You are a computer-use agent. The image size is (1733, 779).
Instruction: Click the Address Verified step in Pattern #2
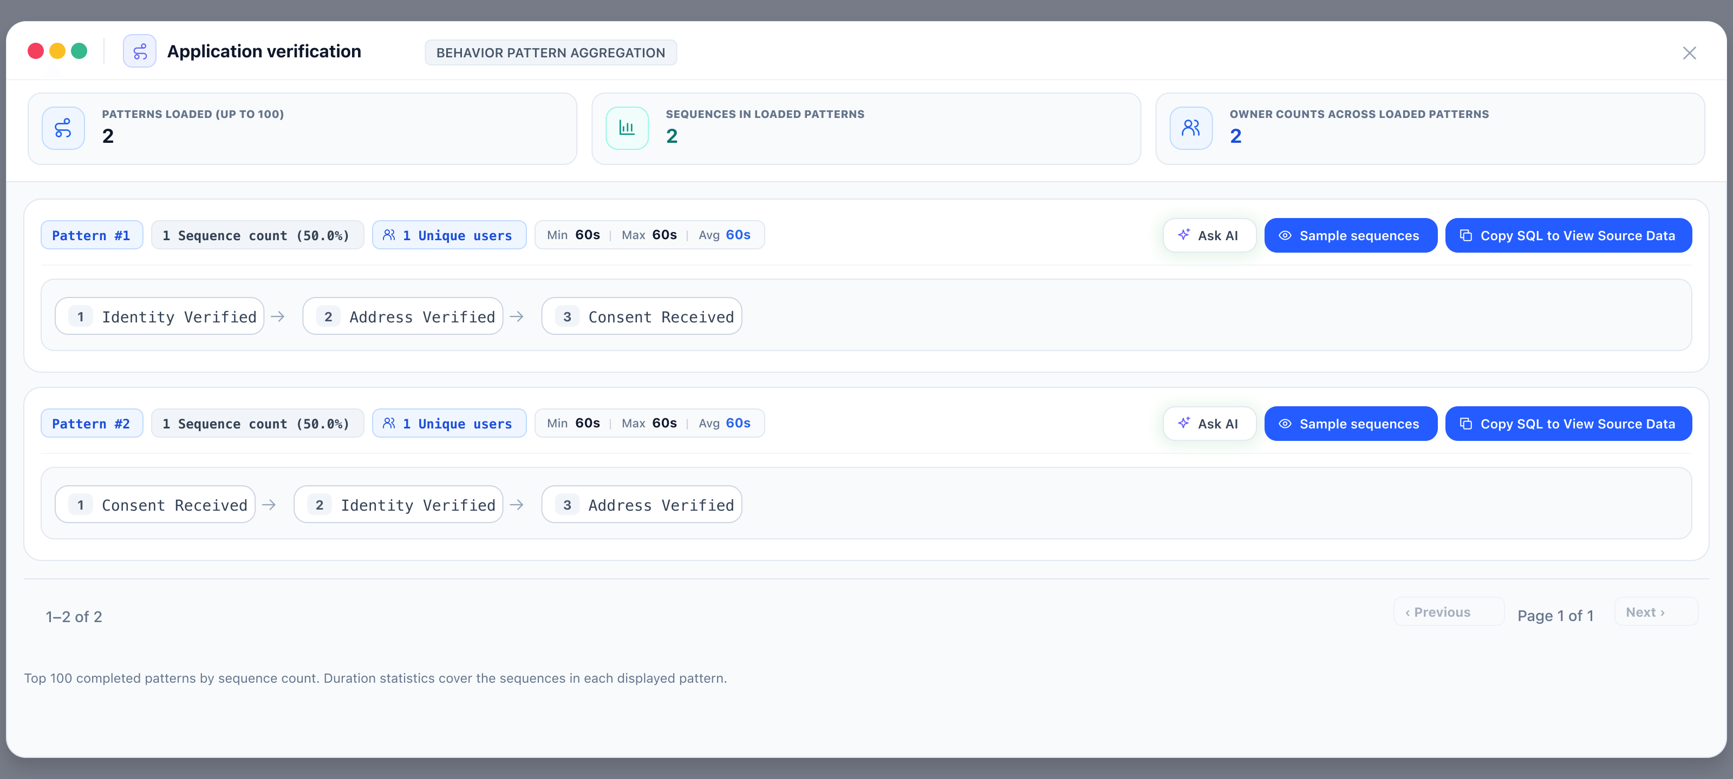tap(641, 504)
